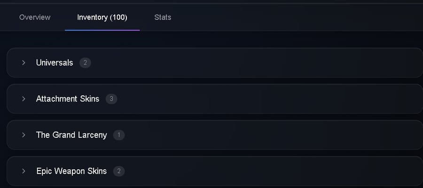The image size is (423, 188).
Task: Click the Epic Weapon Skins heading
Action: click(x=71, y=171)
